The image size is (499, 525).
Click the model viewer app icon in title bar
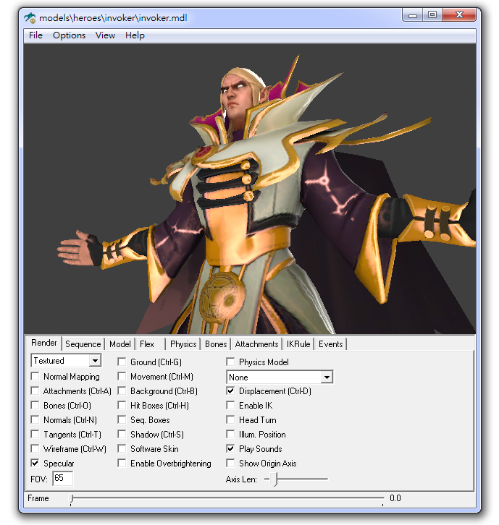click(x=30, y=18)
